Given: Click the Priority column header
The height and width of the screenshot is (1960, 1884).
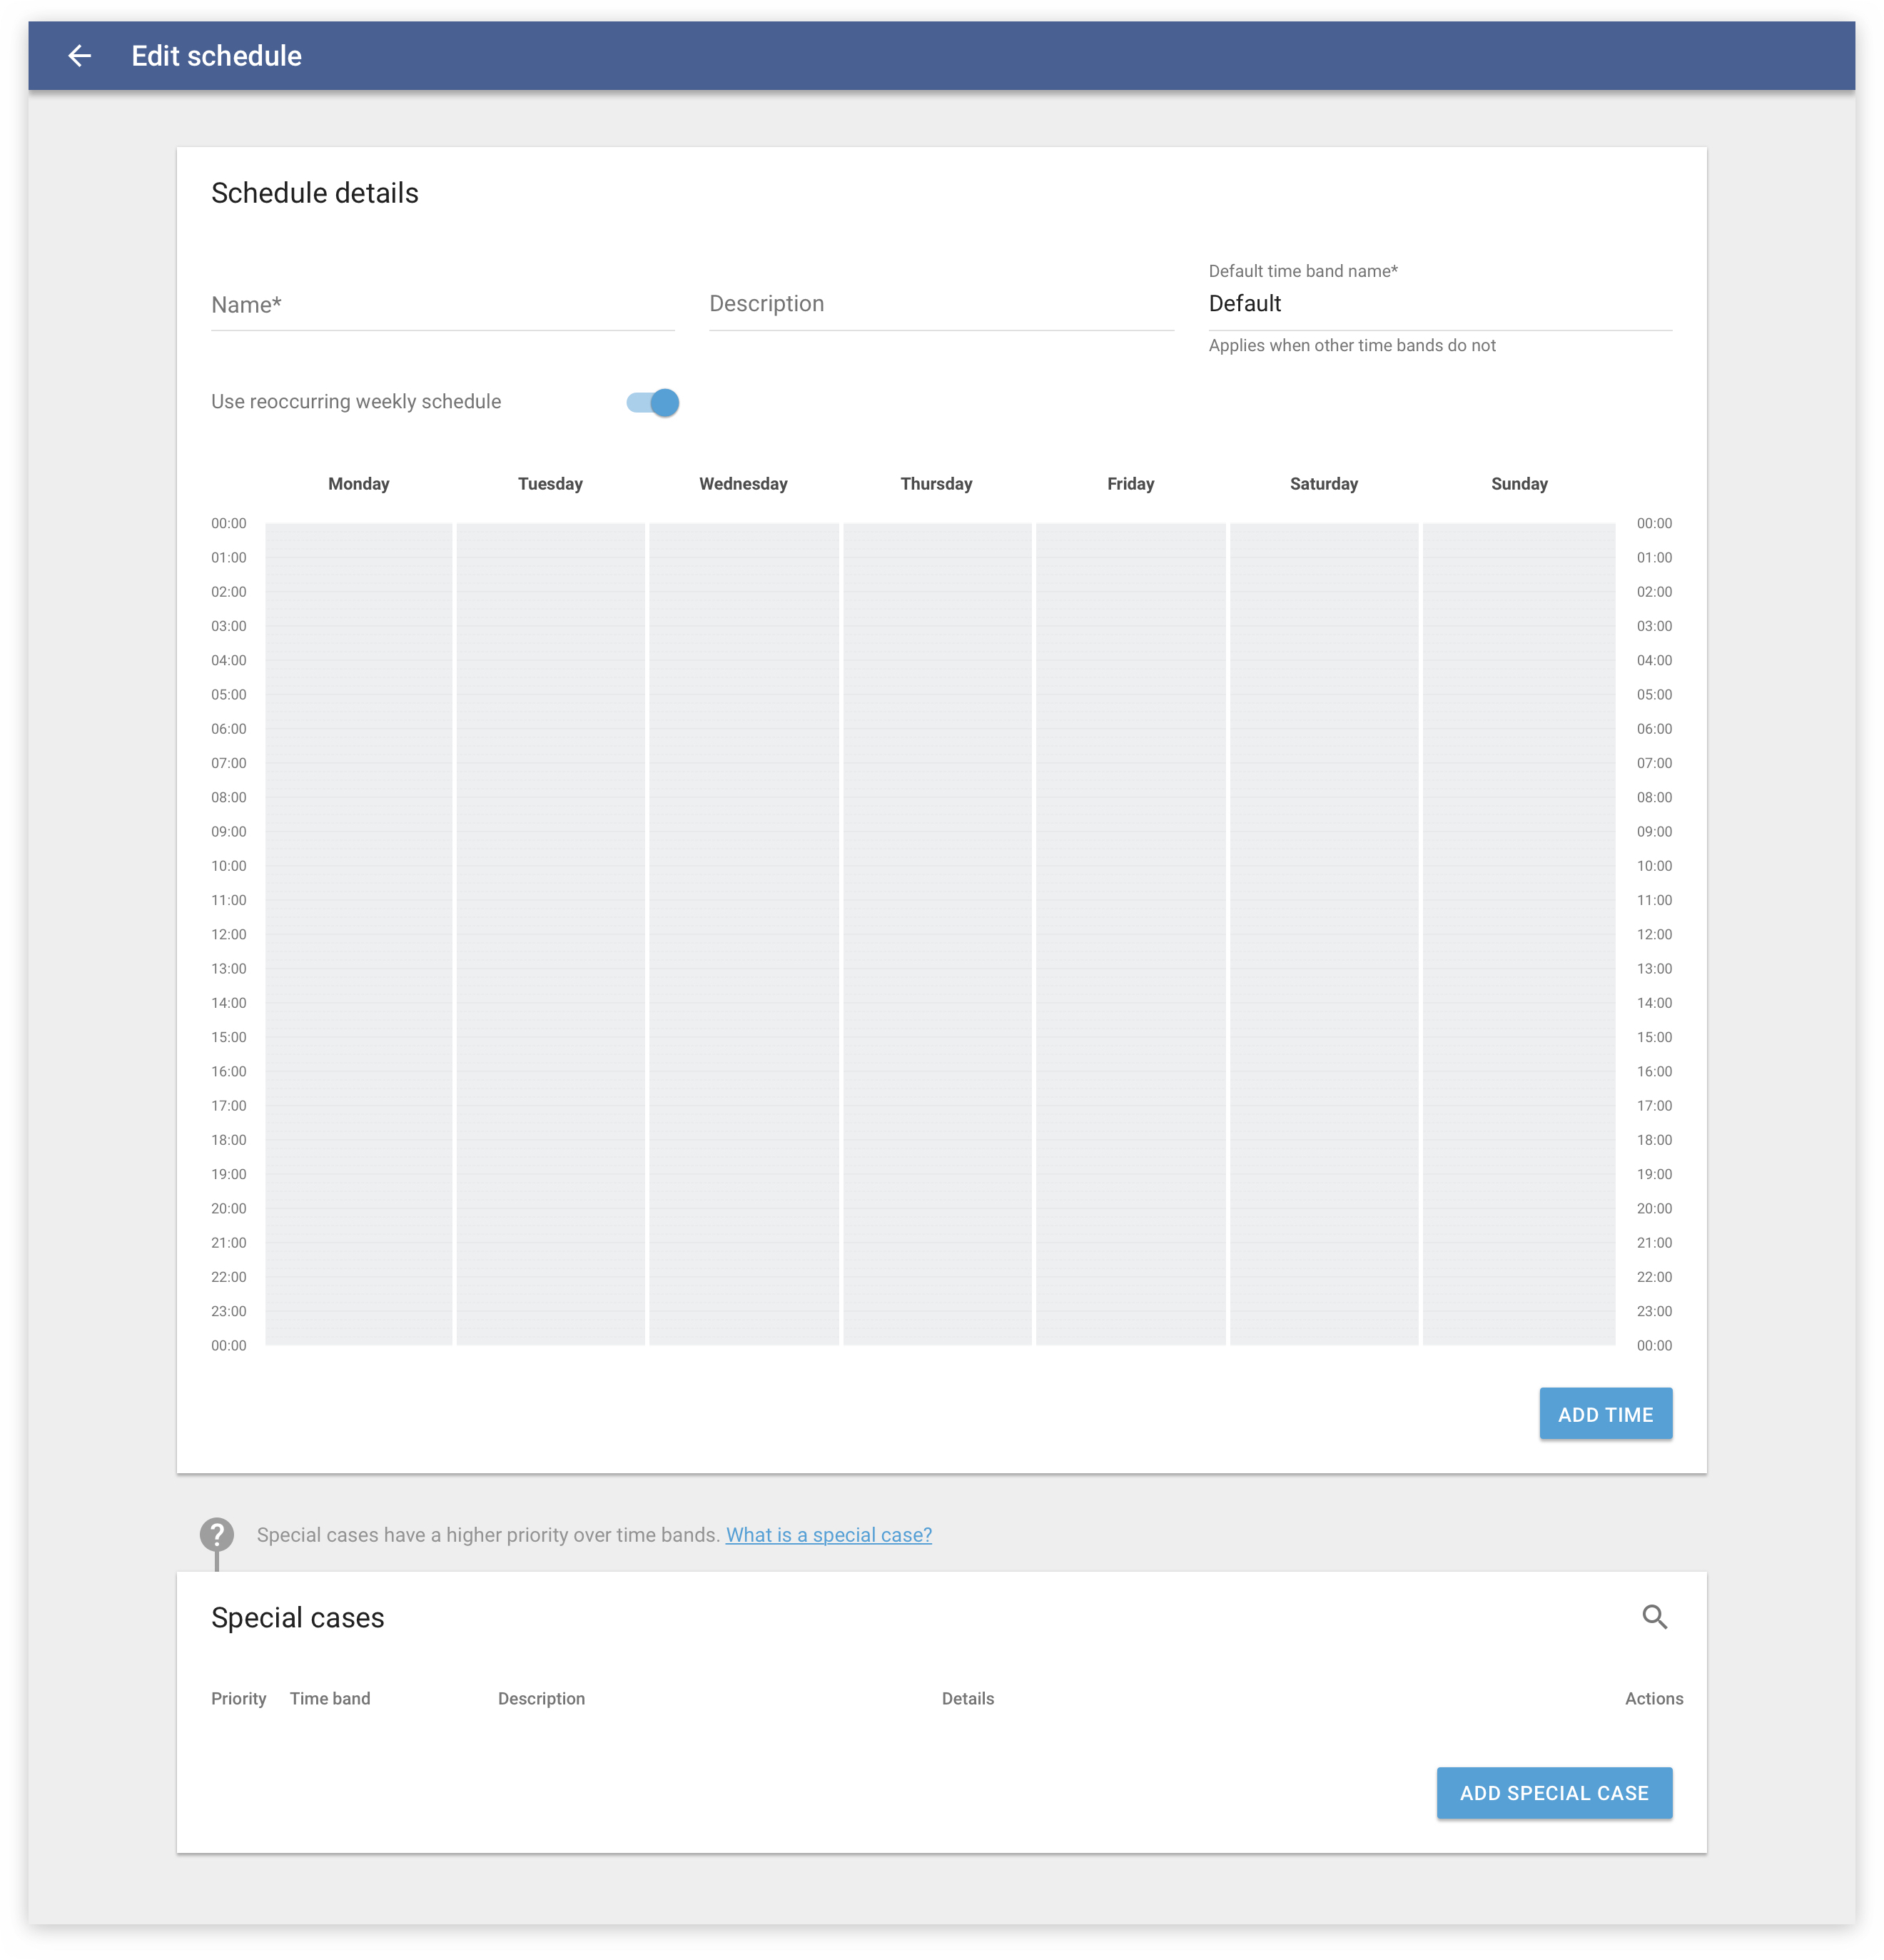Looking at the screenshot, I should (x=238, y=1699).
